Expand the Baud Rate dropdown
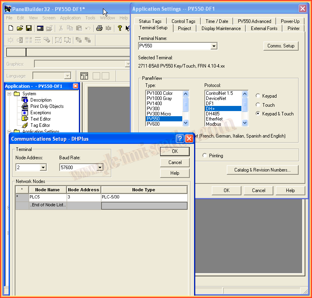The image size is (312, 298). [x=100, y=168]
